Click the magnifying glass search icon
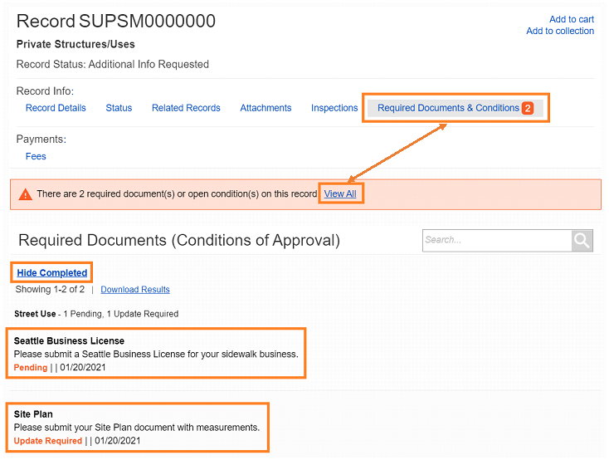Screen dimensions: 609x460 pyautogui.click(x=582, y=241)
